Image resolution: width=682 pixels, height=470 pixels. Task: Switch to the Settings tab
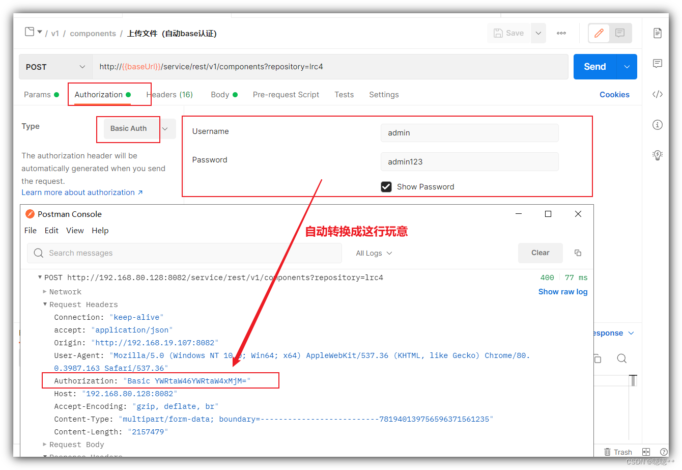(384, 95)
